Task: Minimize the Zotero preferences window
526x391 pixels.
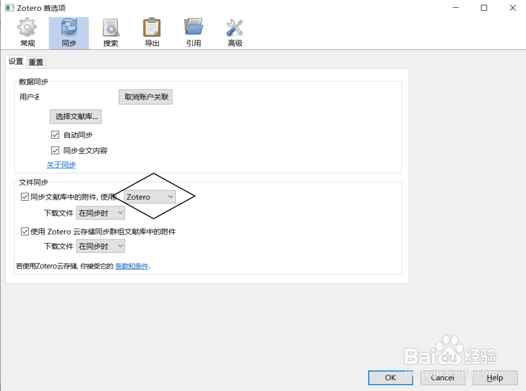Action: (x=456, y=8)
